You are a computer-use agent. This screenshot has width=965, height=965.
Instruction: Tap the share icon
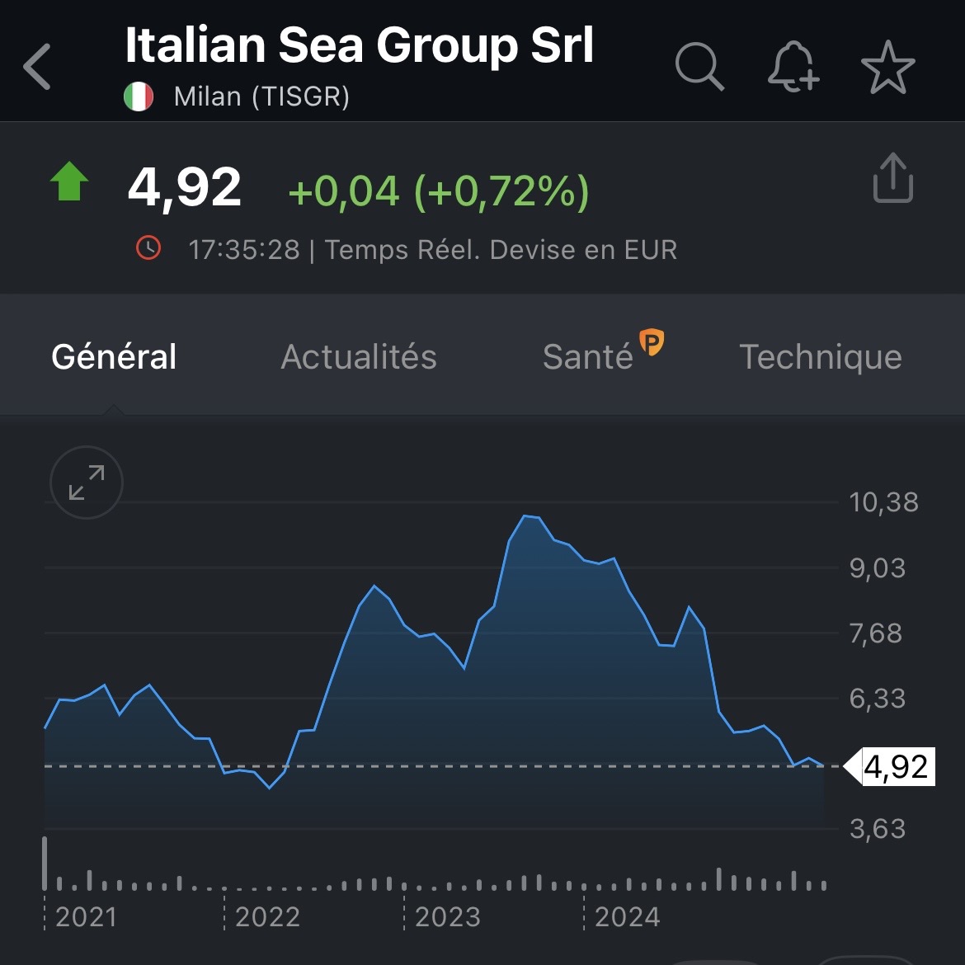coord(892,177)
